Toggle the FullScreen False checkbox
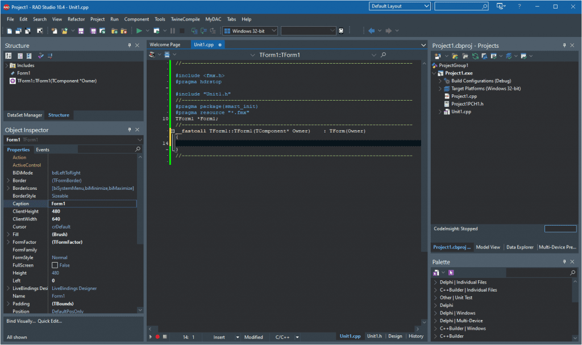582x345 pixels. pos(55,265)
